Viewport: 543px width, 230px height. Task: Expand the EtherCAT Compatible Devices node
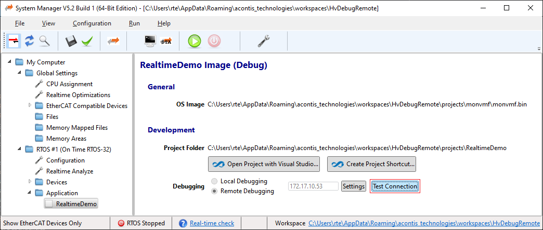click(30, 106)
